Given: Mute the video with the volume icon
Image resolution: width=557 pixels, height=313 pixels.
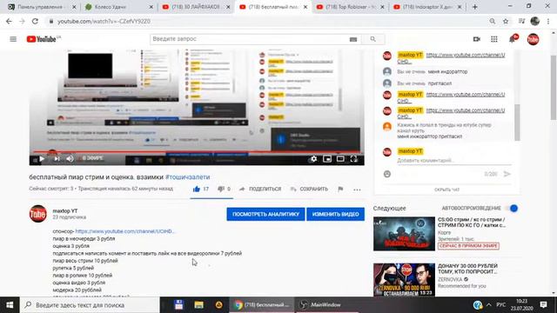Looking at the screenshot, I should point(70,158).
